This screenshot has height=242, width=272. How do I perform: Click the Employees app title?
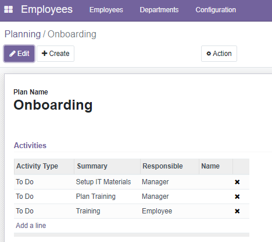(x=47, y=9)
